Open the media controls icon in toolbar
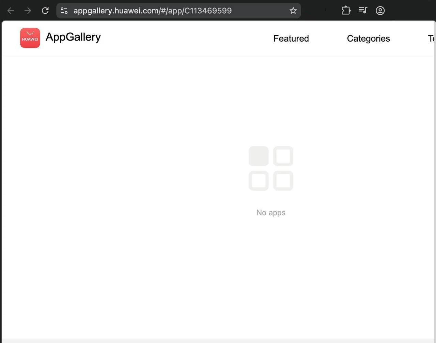Screen dimensions: 436x343 (363, 11)
